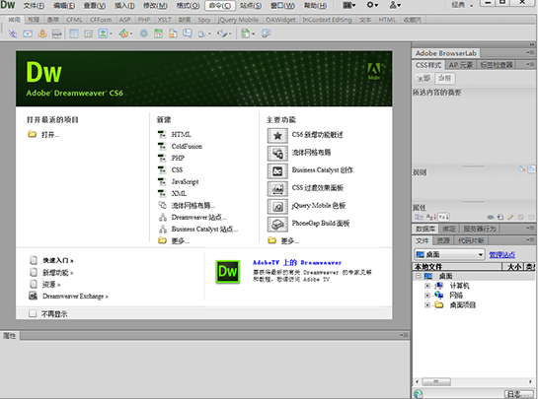
Task: Click the Head elements toolbar icon
Action: click(202, 33)
